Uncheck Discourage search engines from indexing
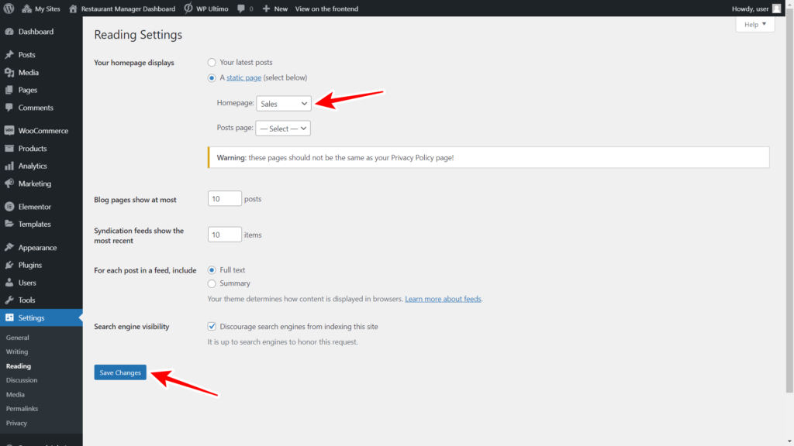The height and width of the screenshot is (446, 794). click(212, 326)
